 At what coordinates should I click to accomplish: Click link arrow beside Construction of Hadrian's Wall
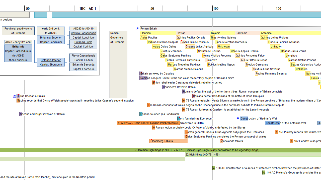(238, 119)
